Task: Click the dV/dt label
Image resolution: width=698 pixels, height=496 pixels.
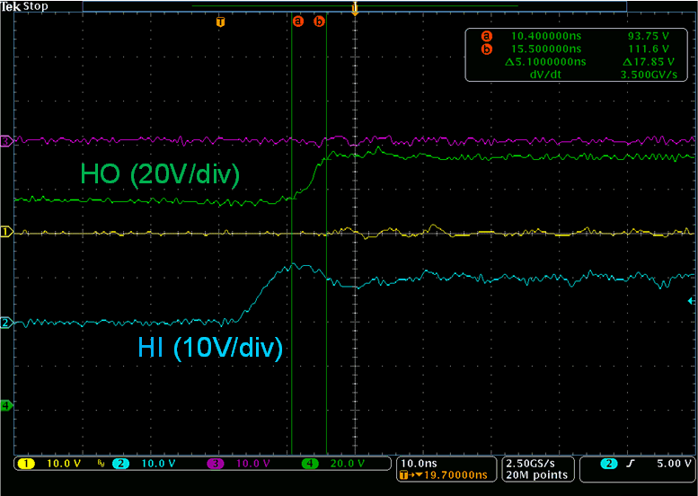Action: [x=545, y=75]
